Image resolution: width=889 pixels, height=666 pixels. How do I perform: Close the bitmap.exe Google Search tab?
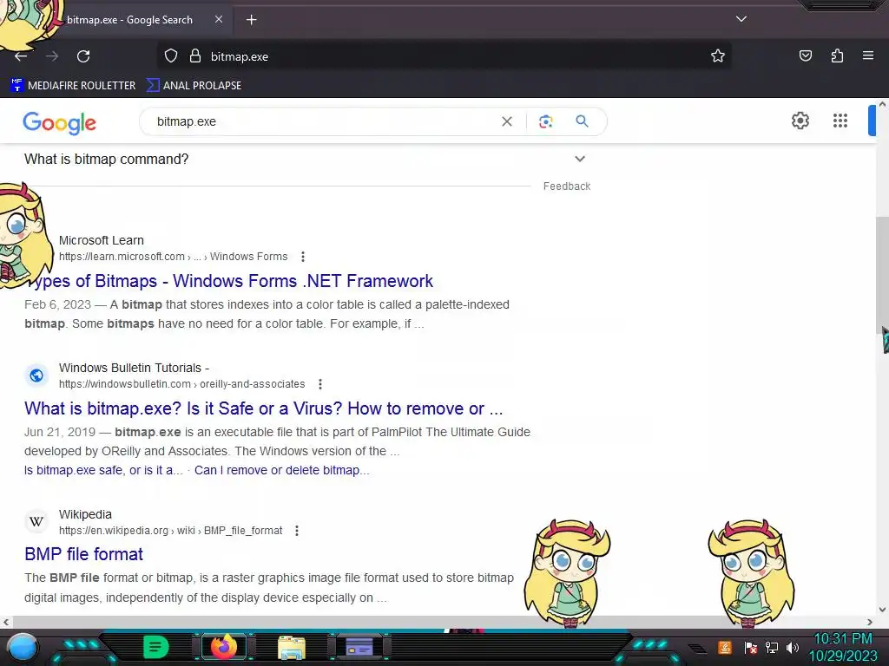[x=219, y=19]
